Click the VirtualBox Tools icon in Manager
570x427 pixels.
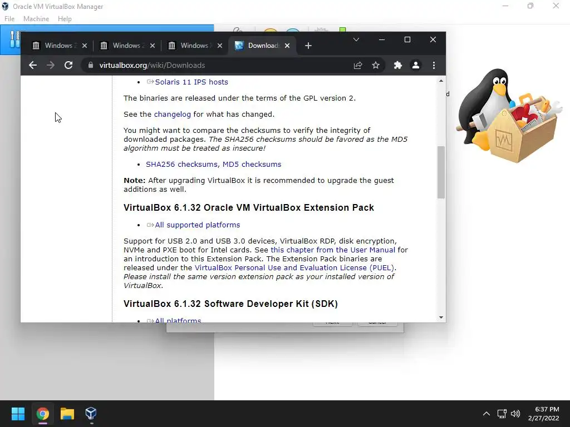tap(14, 39)
